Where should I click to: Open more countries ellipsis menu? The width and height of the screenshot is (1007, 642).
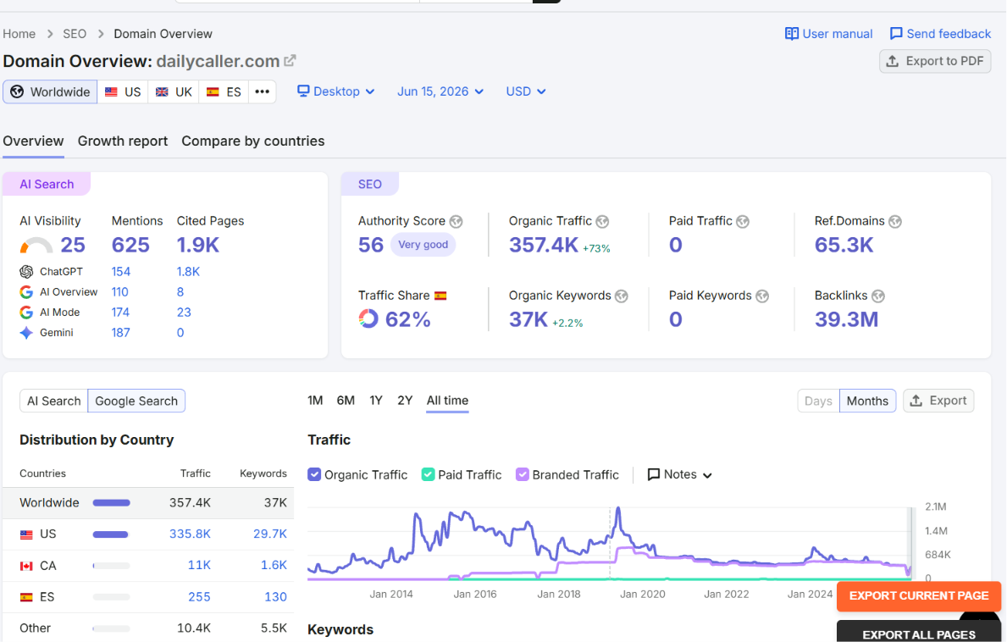click(262, 91)
